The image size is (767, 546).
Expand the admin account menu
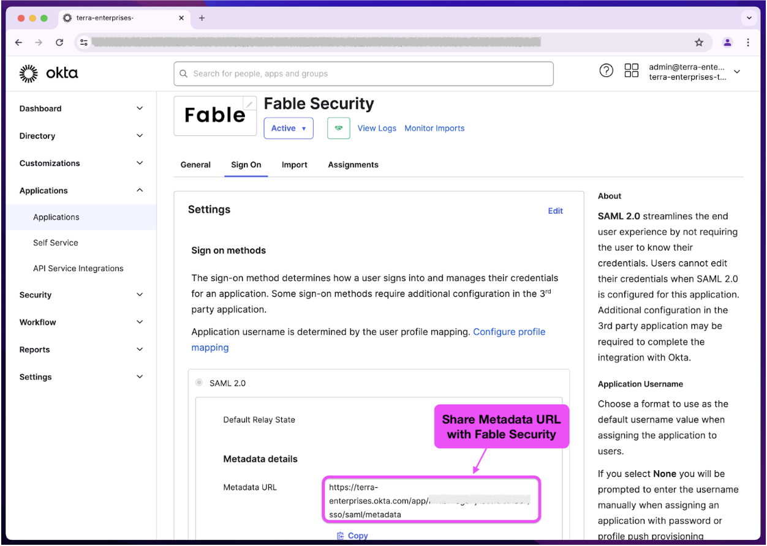tap(737, 72)
